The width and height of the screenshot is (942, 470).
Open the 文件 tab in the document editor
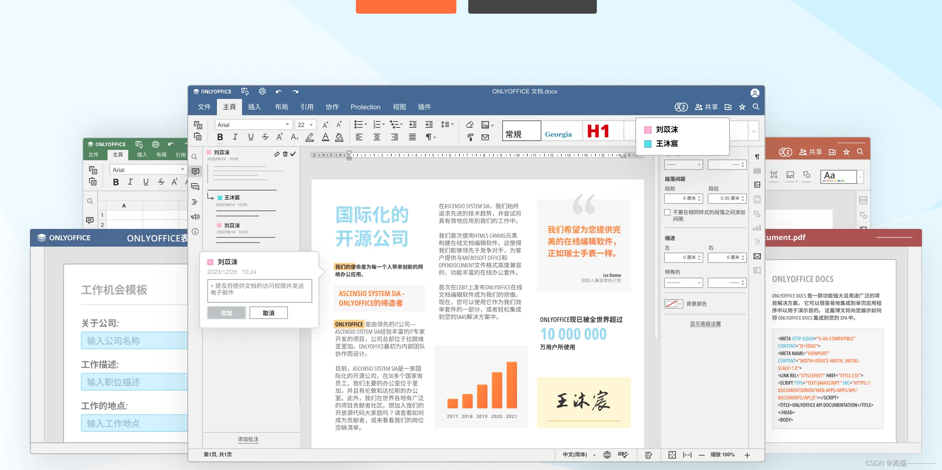204,107
